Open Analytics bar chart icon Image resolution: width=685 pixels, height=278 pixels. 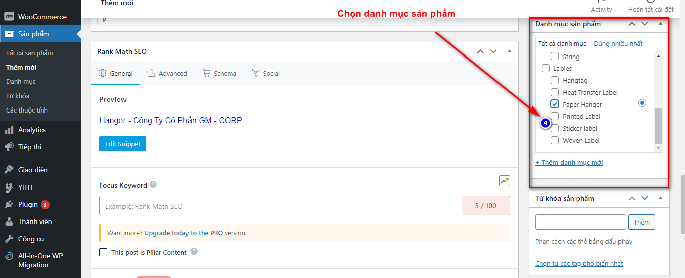[9, 130]
